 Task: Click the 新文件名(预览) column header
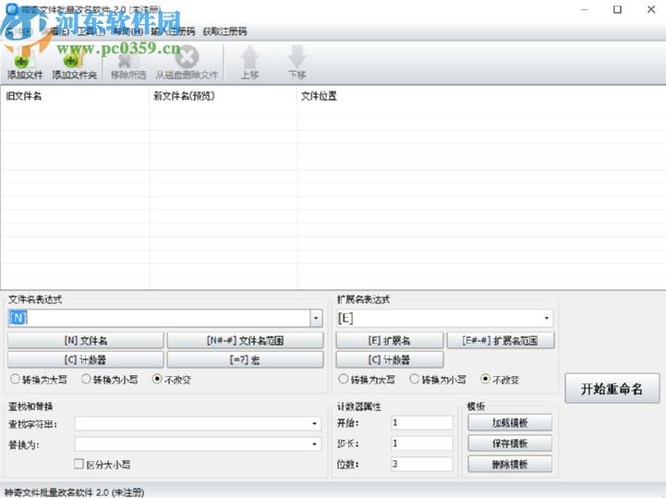223,96
